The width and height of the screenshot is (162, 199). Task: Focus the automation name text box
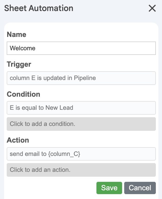pos(81,48)
